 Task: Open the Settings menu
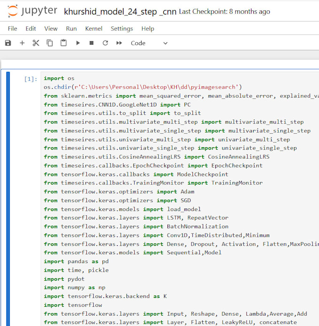point(122,29)
